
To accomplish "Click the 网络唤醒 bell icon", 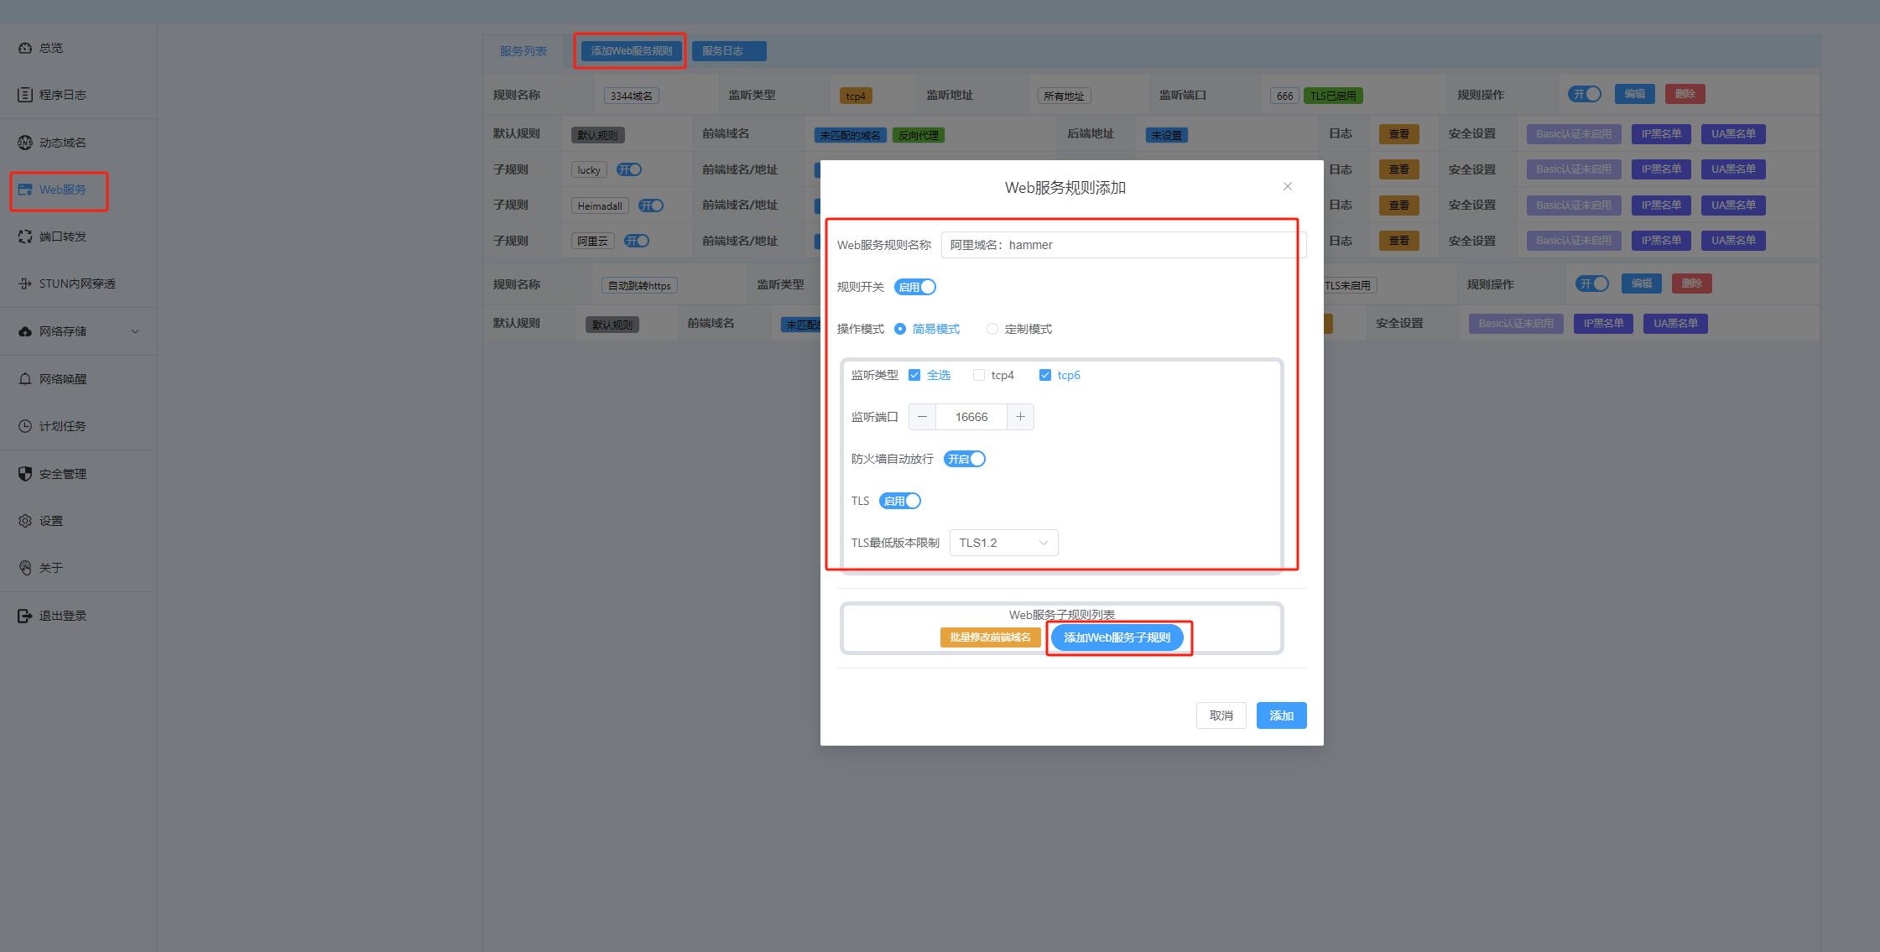I will [25, 379].
